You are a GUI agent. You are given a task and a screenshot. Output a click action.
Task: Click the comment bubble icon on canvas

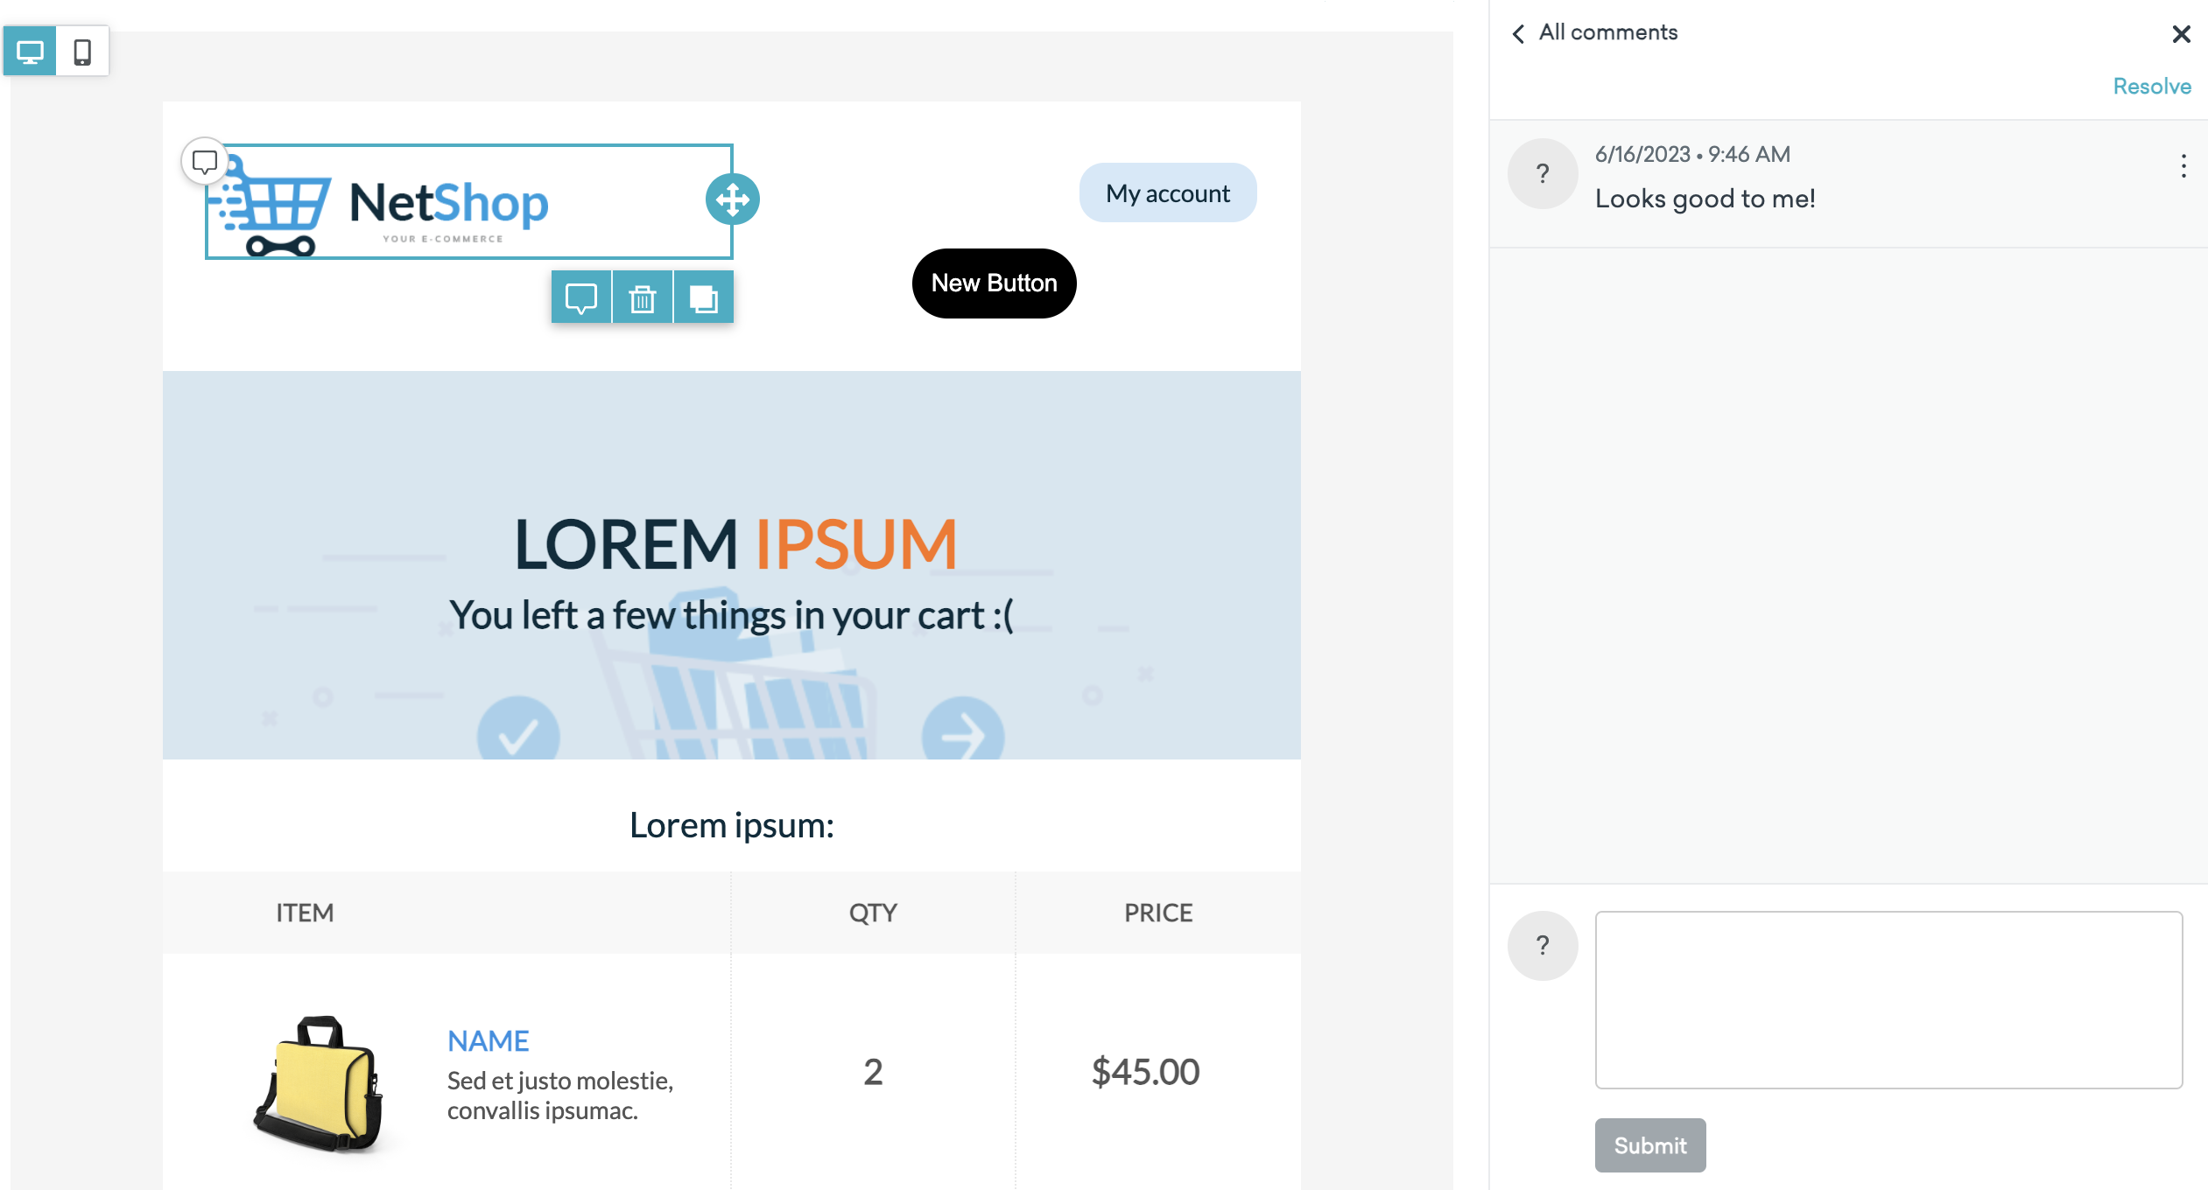coord(205,161)
